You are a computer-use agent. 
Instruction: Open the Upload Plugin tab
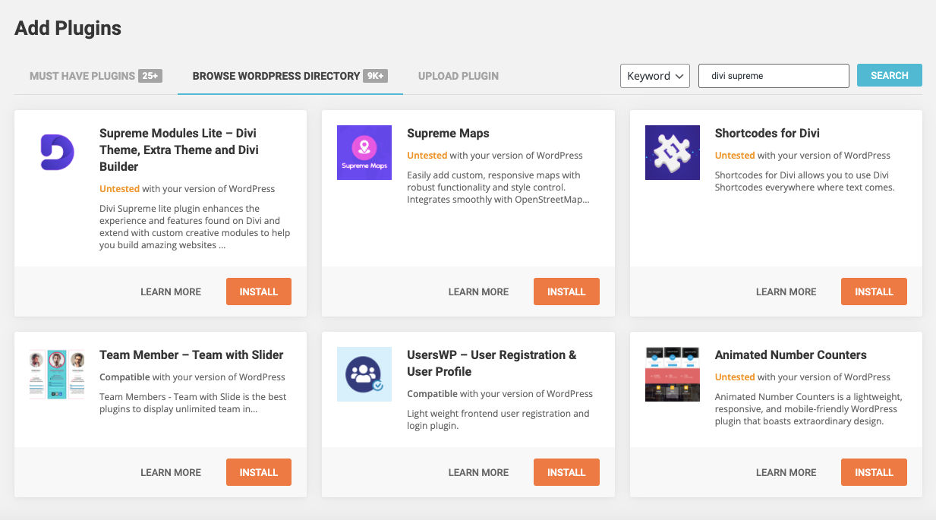coord(458,75)
